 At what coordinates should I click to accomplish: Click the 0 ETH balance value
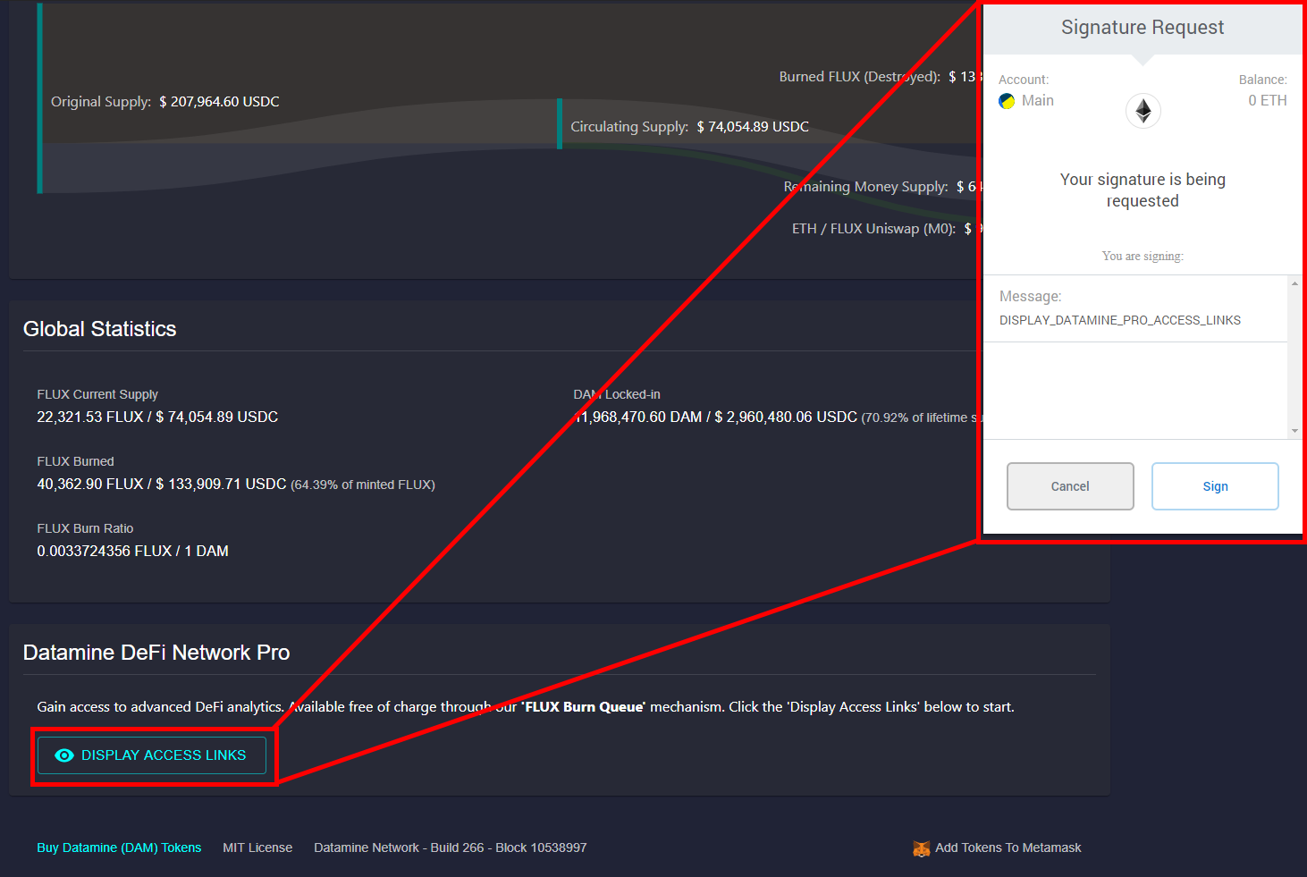coord(1268,101)
